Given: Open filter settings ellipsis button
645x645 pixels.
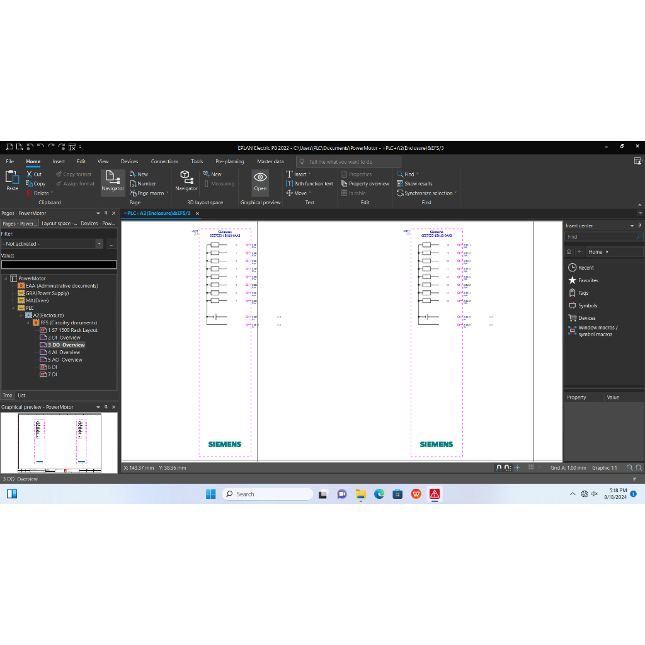Looking at the screenshot, I should click(x=111, y=244).
